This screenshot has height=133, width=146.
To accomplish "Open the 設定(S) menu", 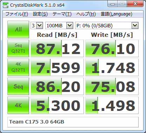I will pyautogui.click(x=40, y=14).
